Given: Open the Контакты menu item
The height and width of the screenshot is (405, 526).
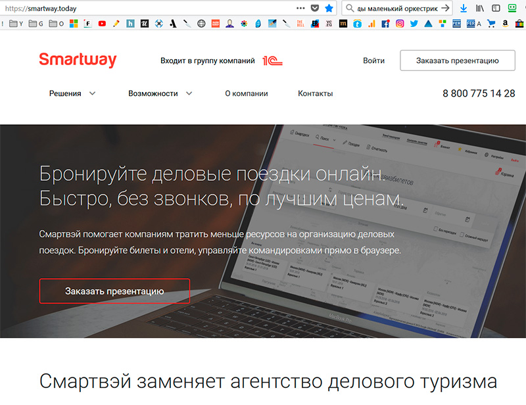Looking at the screenshot, I should pyautogui.click(x=315, y=93).
